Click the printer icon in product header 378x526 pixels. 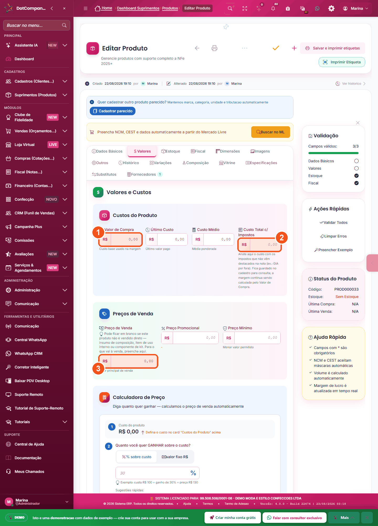(x=214, y=48)
